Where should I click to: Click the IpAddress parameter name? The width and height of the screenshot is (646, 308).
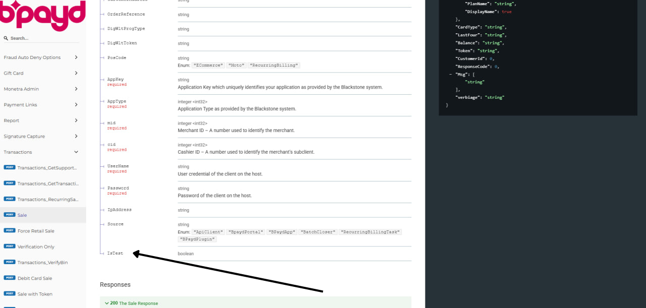click(x=120, y=209)
